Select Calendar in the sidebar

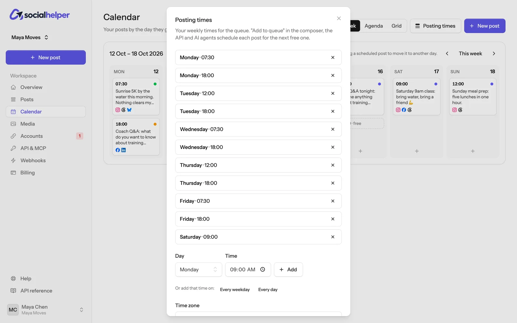46,111
